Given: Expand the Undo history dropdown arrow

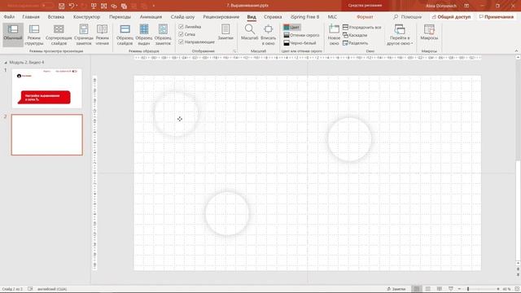Looking at the screenshot, I should (77, 6).
